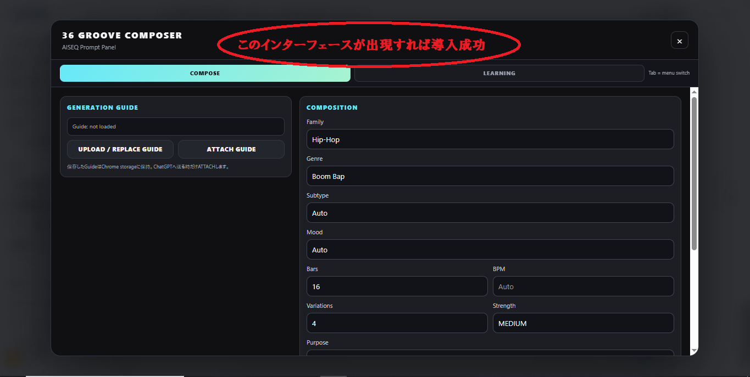
Task: Select the 'Guide: not loaded' status field
Action: [176, 127]
